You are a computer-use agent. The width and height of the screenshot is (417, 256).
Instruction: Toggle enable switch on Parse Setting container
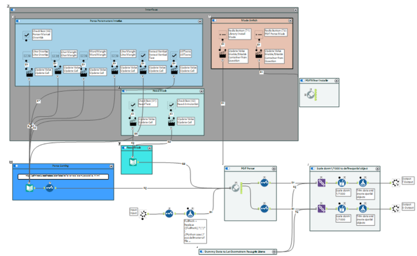(16, 166)
